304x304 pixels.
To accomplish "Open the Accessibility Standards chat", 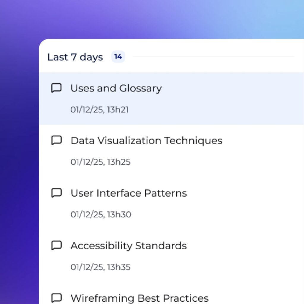I will tap(129, 246).
